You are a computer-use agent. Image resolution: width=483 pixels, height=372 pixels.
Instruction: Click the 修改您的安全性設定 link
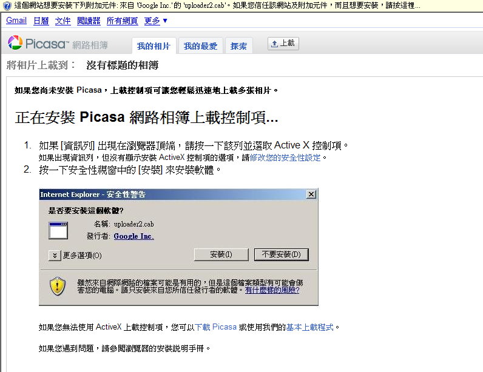285,158
